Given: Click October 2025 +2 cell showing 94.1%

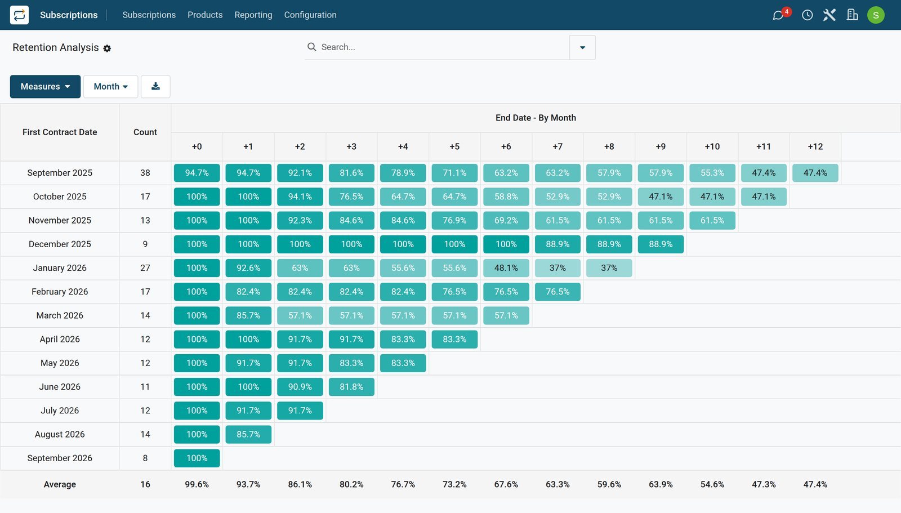Looking at the screenshot, I should pos(300,197).
